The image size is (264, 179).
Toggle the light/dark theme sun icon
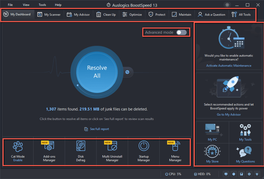coord(227,5)
